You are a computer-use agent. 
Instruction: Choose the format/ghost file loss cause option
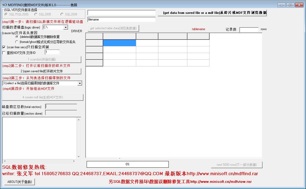click(x=17, y=41)
